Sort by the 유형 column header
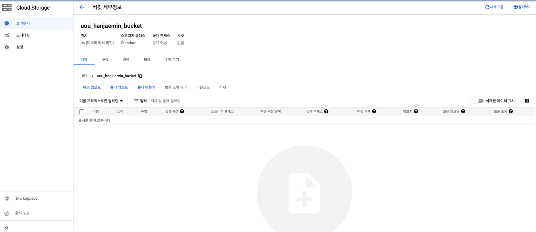 point(144,111)
